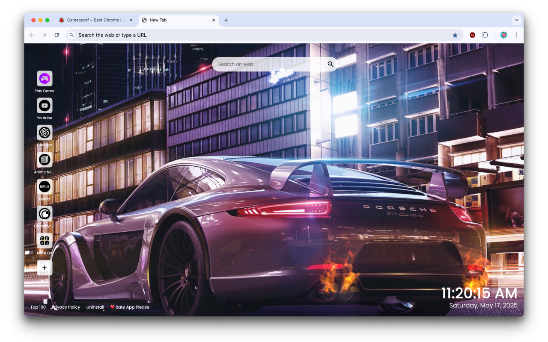548x342 pixels.
Task: Add a new shortcut with plus icon
Action: pyautogui.click(x=45, y=268)
